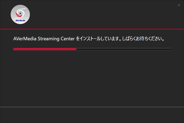
Task: Close the installer with the X button
Action: click(x=179, y=5)
